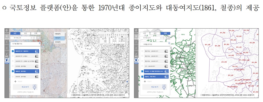
Task: Uncheck 배경지도 layer checkbox, right panel
Action: (x=143, y=76)
